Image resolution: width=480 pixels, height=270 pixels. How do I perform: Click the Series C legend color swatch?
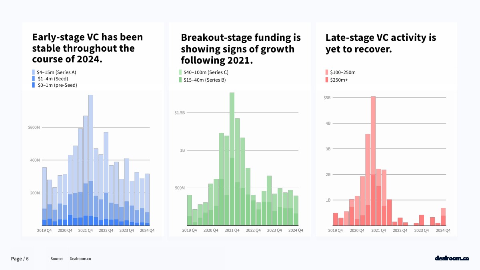180,72
